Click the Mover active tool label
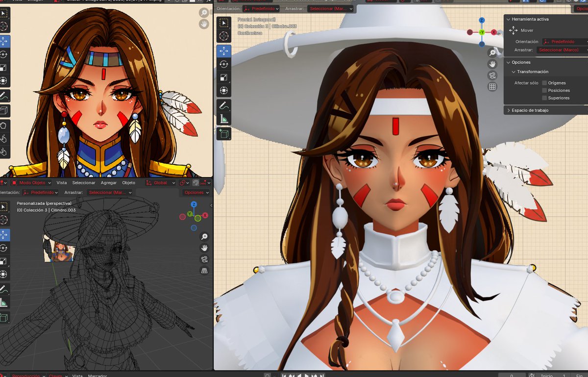This screenshot has height=377, width=588. pyautogui.click(x=527, y=30)
